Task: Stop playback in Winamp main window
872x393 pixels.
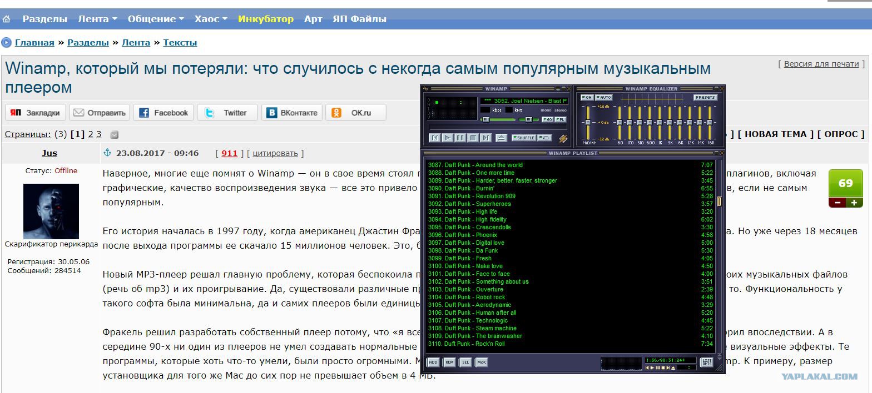Action: coord(473,138)
